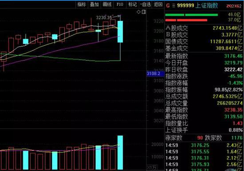Click the list icon beside 999999
This screenshot has width=244, height=171.
[173, 6]
